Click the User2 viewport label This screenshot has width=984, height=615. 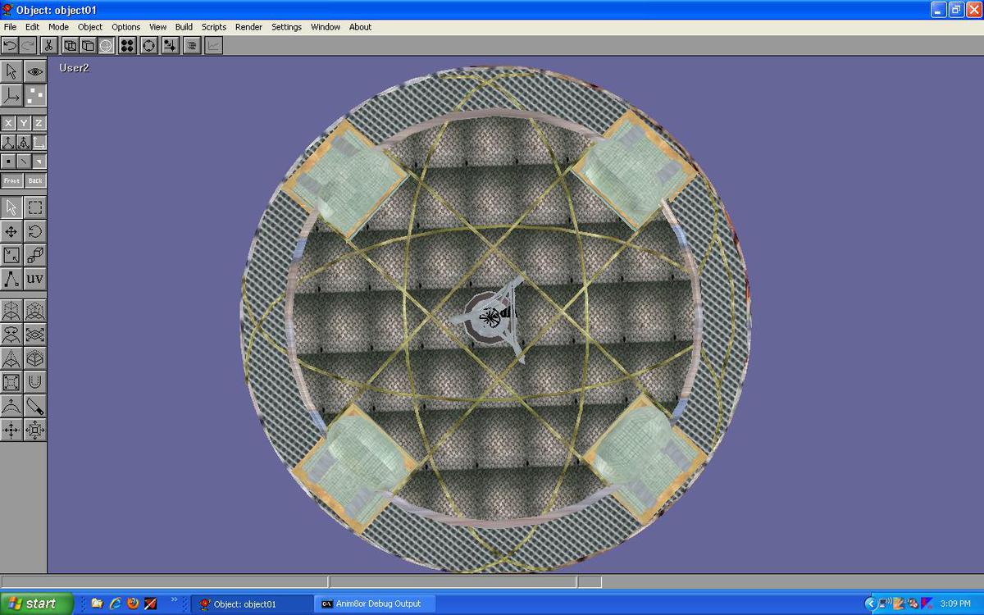pos(74,68)
